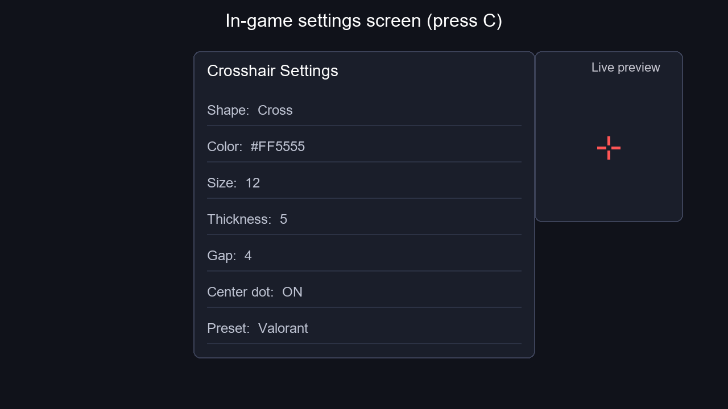This screenshot has height=409, width=728.
Task: Select the Size row label
Action: 222,183
